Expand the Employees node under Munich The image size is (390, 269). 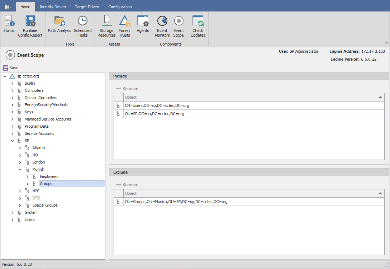[x=28, y=176]
